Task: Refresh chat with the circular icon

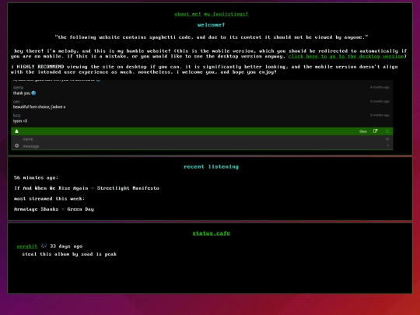Action: click(387, 131)
